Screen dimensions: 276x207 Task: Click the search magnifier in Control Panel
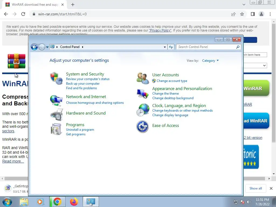pos(238,47)
